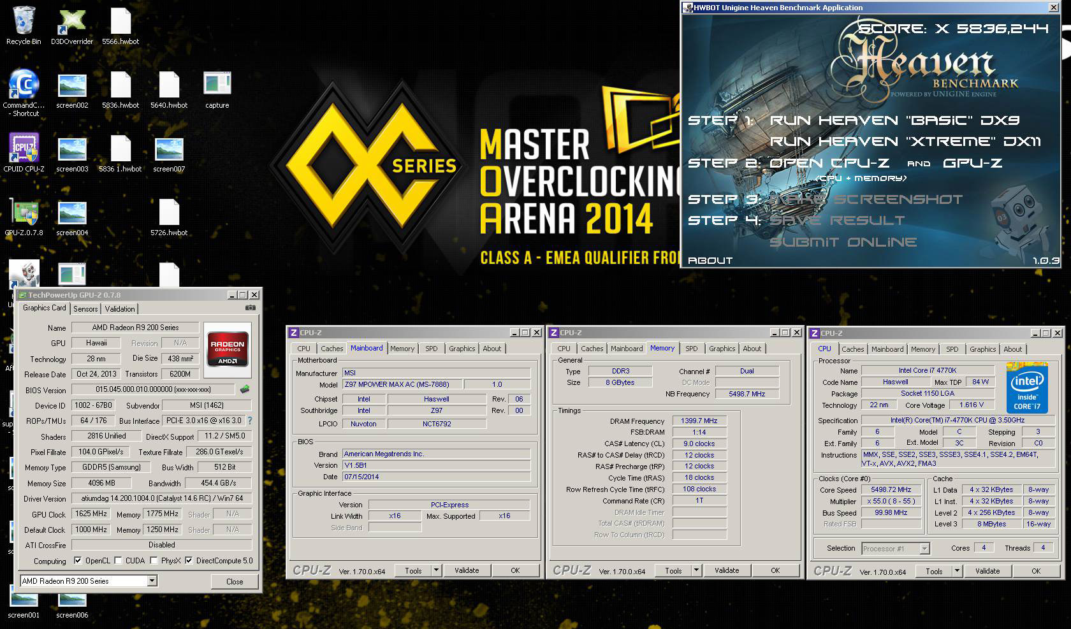This screenshot has width=1071, height=629.
Task: Click Submit Online in Heaven benchmark
Action: (843, 242)
